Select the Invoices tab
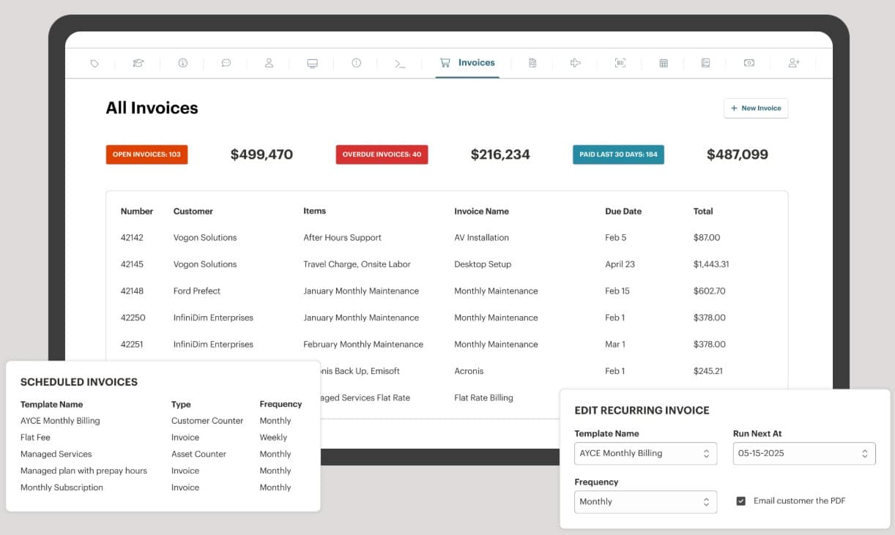 467,63
